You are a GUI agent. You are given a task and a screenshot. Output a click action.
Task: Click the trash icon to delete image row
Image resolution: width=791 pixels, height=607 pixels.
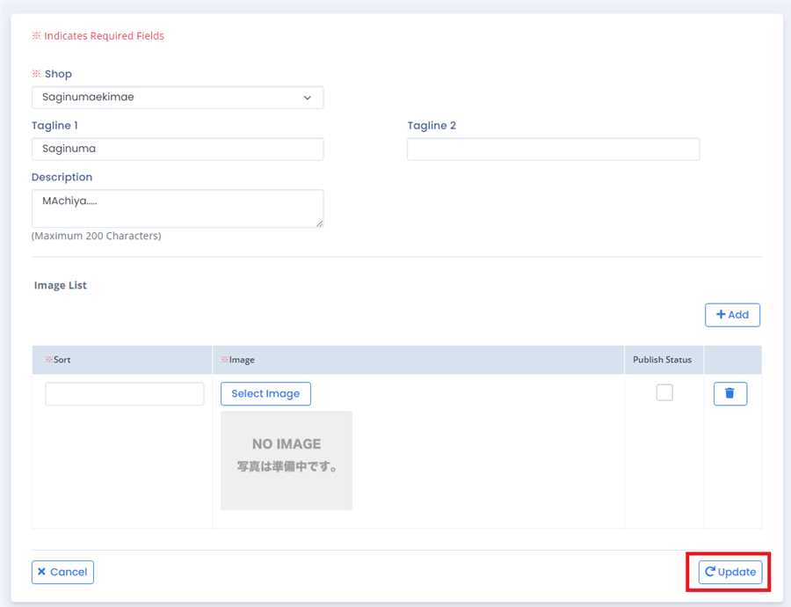tap(729, 394)
